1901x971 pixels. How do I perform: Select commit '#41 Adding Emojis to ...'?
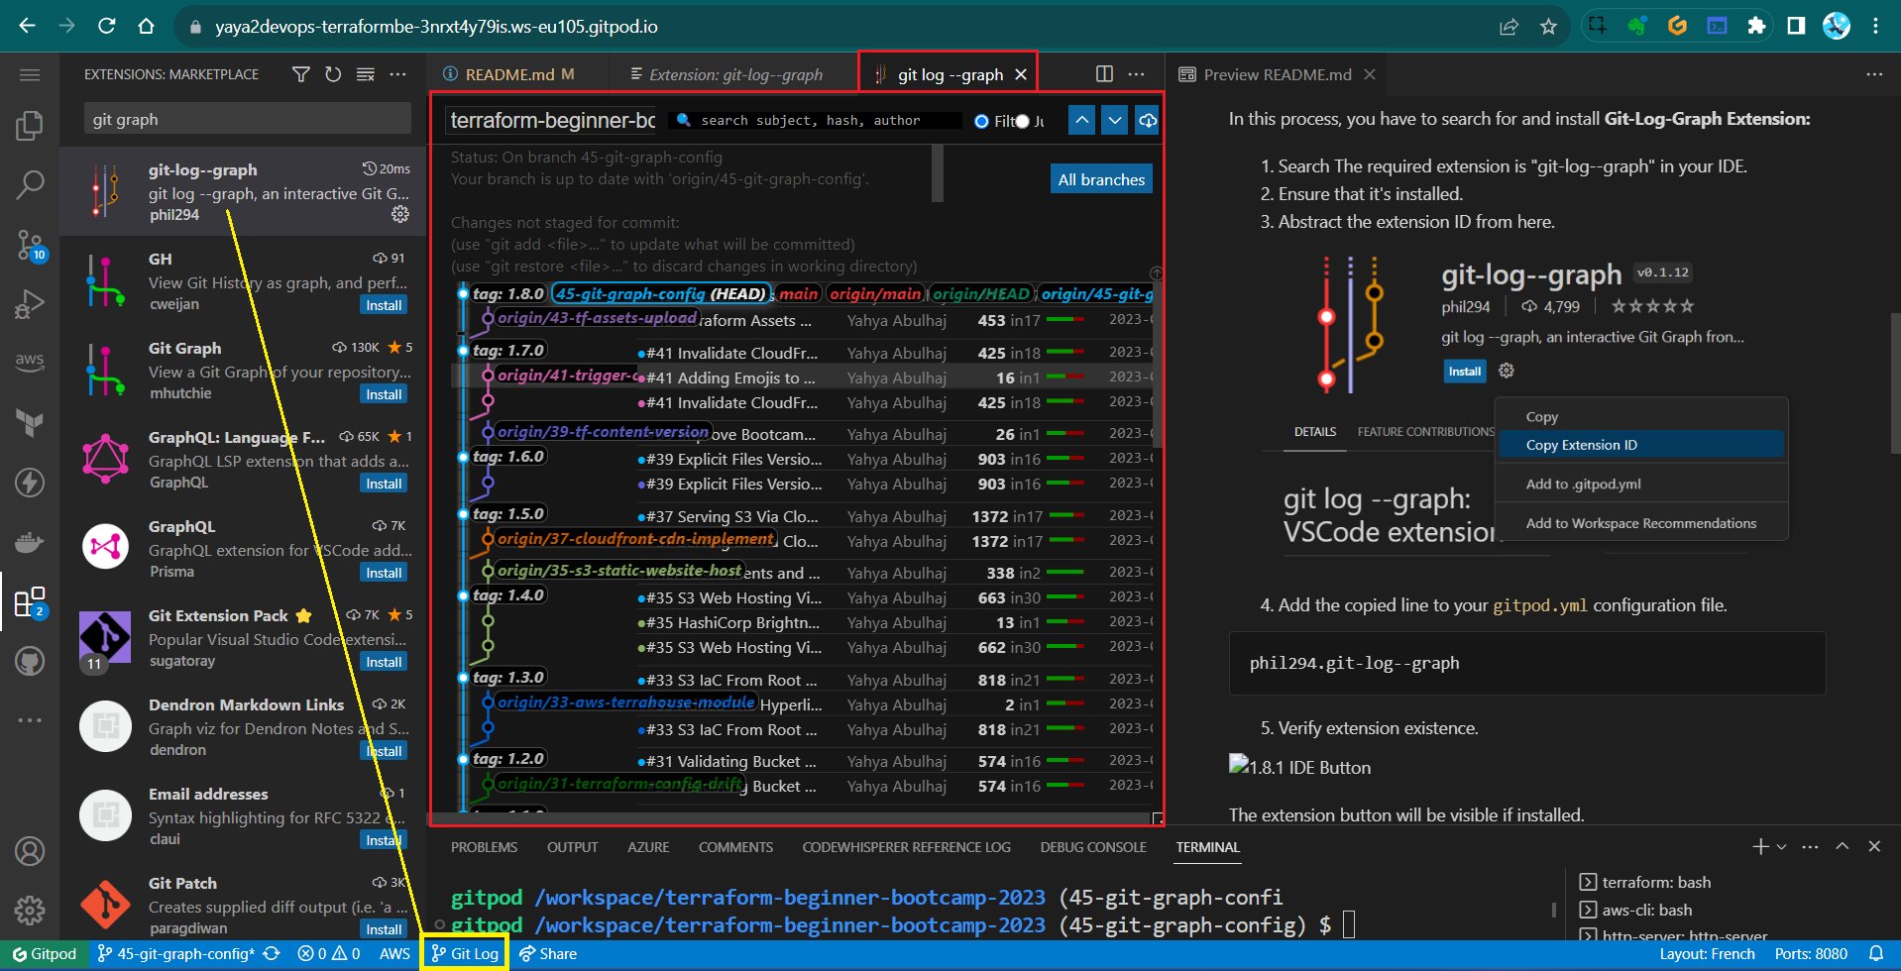pyautogui.click(x=730, y=378)
